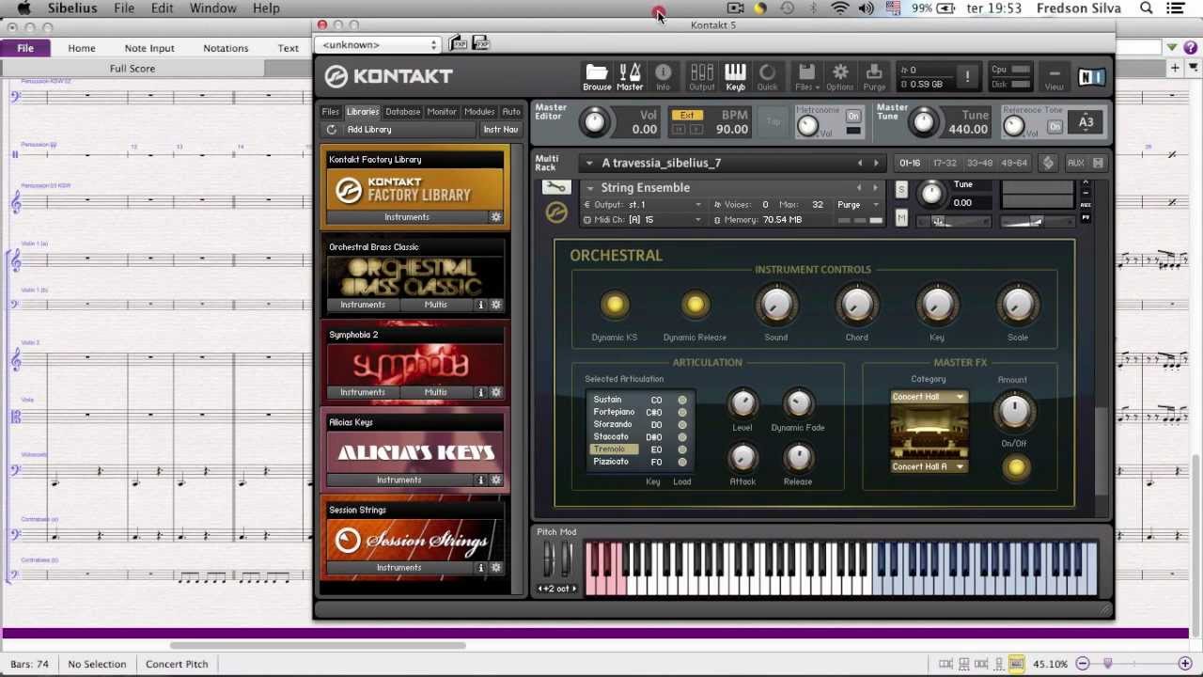This screenshot has height=677, width=1203.
Task: Open Kontakt Factory Library Instruments
Action: [x=407, y=217]
